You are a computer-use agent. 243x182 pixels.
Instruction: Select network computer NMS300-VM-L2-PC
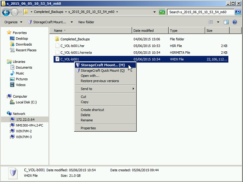27,125
